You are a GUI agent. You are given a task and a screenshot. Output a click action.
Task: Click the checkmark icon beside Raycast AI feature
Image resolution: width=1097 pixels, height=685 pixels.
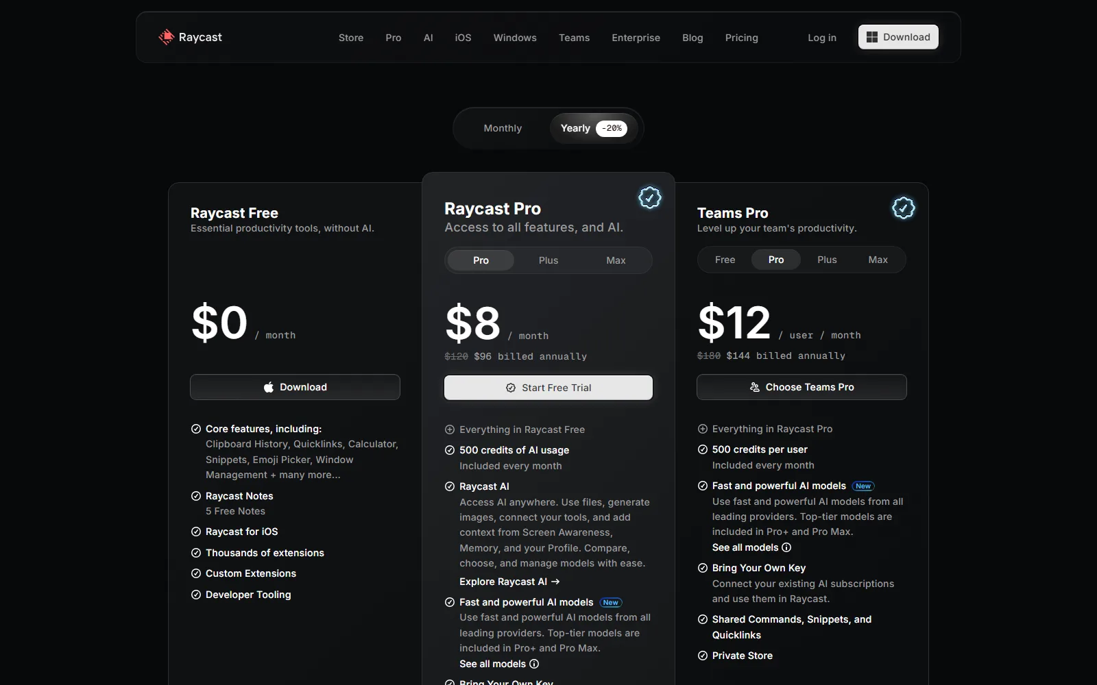click(x=450, y=486)
